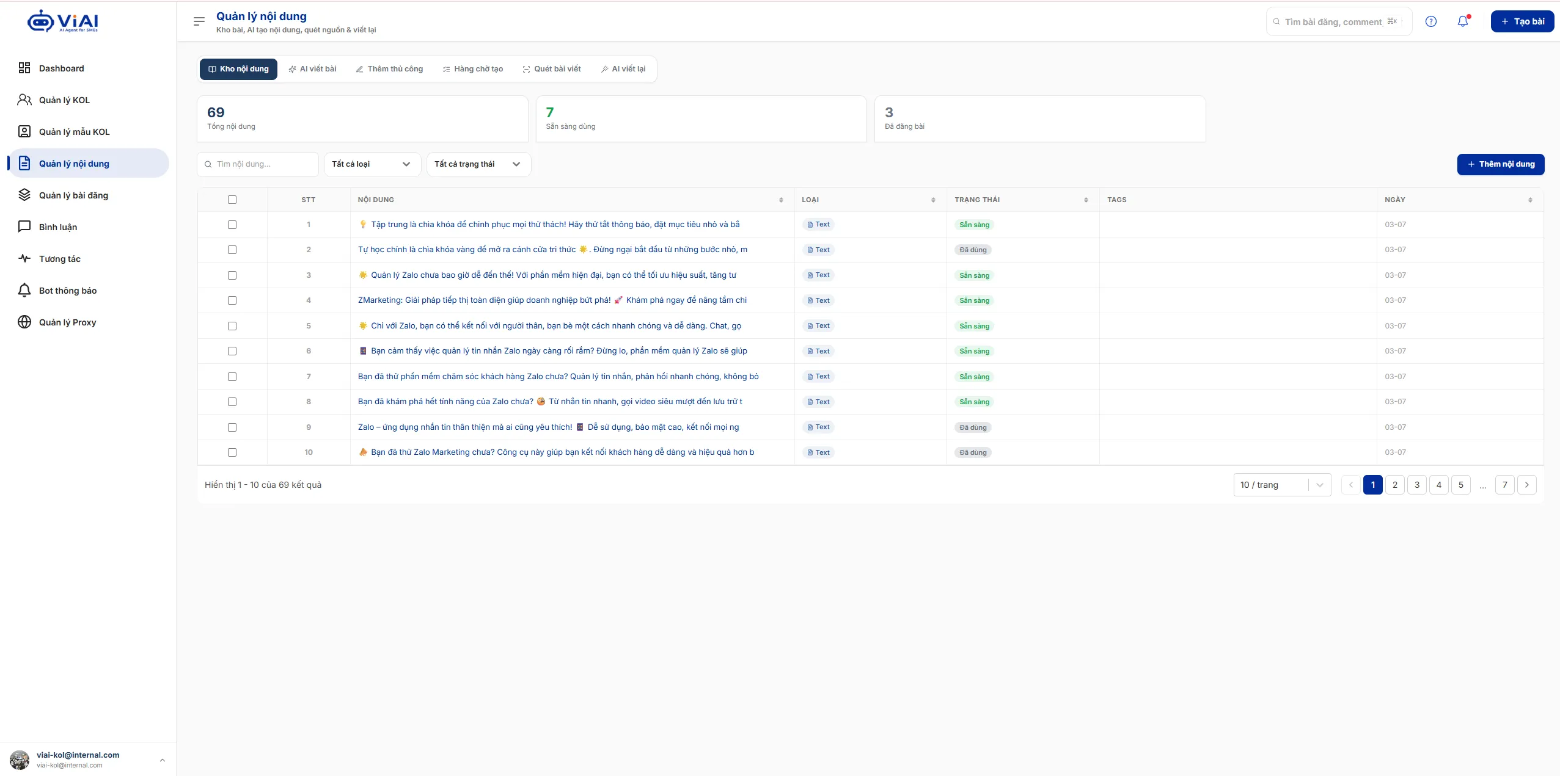1560x776 pixels.
Task: Expand the Tất cả trạng thái dropdown
Action: (x=478, y=164)
